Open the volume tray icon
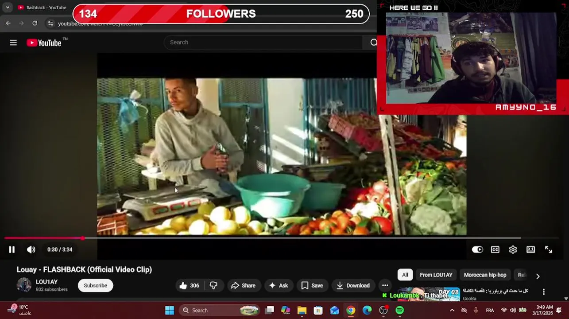This screenshot has height=319, width=569. coord(513,311)
